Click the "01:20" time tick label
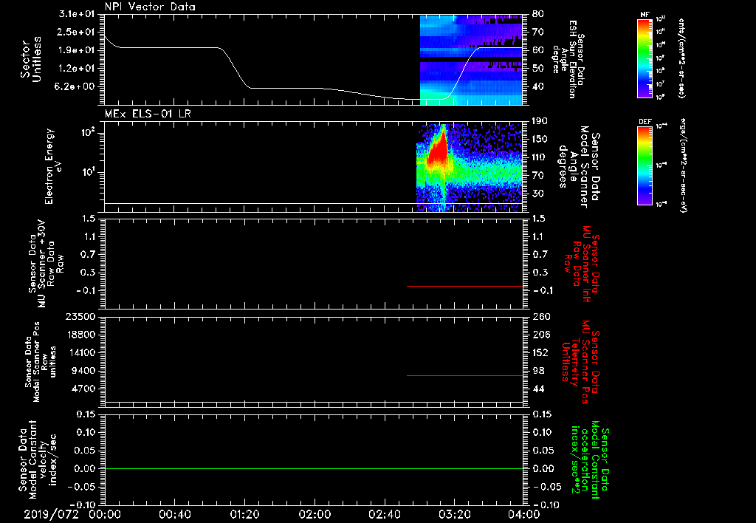Image resolution: width=756 pixels, height=523 pixels. [244, 514]
